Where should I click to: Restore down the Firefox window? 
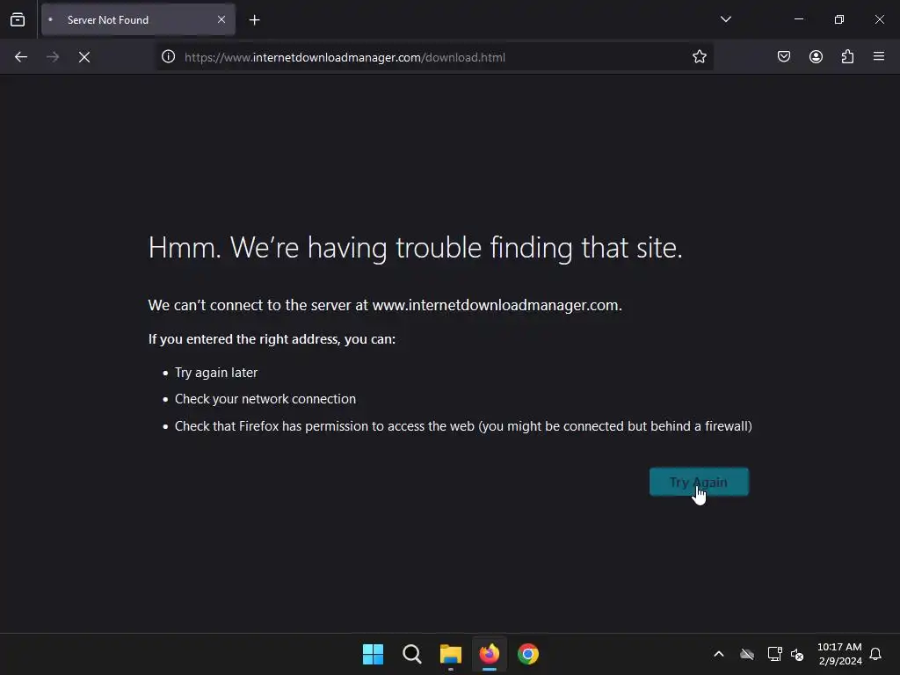[839, 19]
